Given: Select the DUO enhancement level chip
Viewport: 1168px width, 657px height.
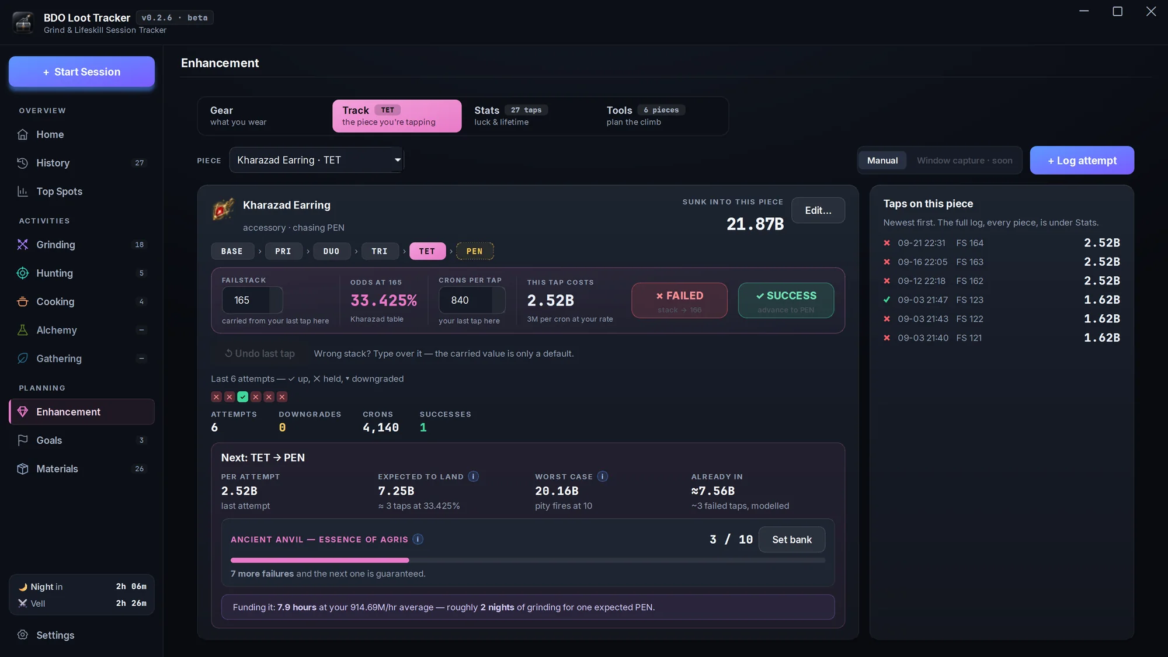Looking at the screenshot, I should [x=331, y=251].
